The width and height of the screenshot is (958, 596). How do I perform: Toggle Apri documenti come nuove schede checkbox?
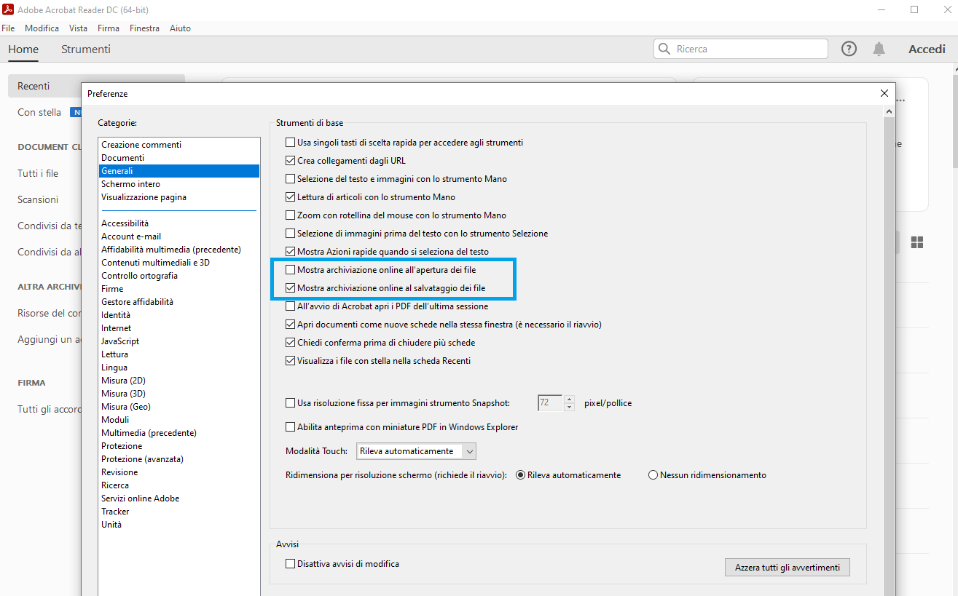click(291, 325)
